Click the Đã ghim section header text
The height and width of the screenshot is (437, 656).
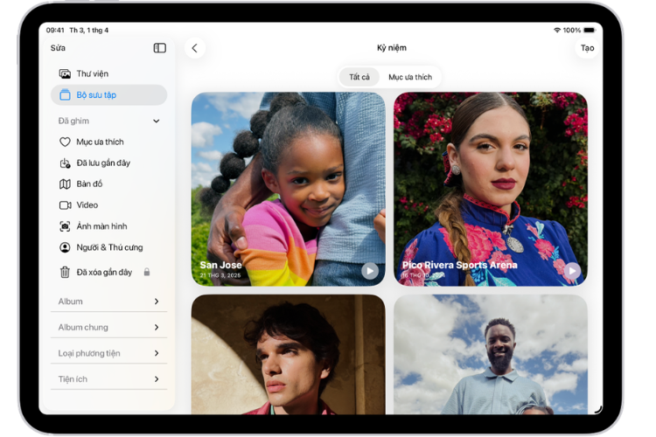click(x=73, y=121)
